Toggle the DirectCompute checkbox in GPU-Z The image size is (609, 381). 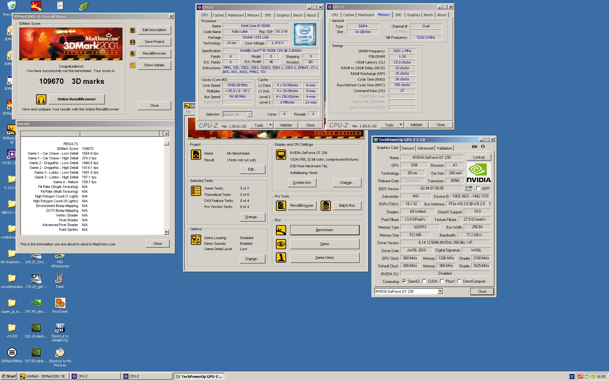point(459,281)
